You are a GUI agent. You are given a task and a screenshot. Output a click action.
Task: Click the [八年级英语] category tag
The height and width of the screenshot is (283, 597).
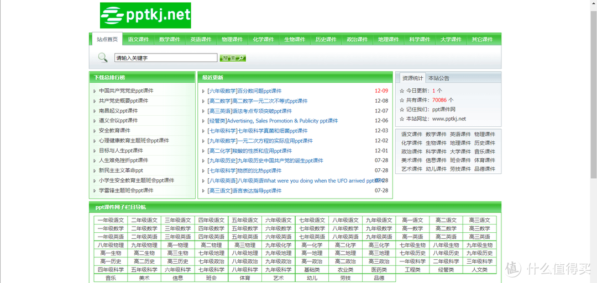click(222, 181)
